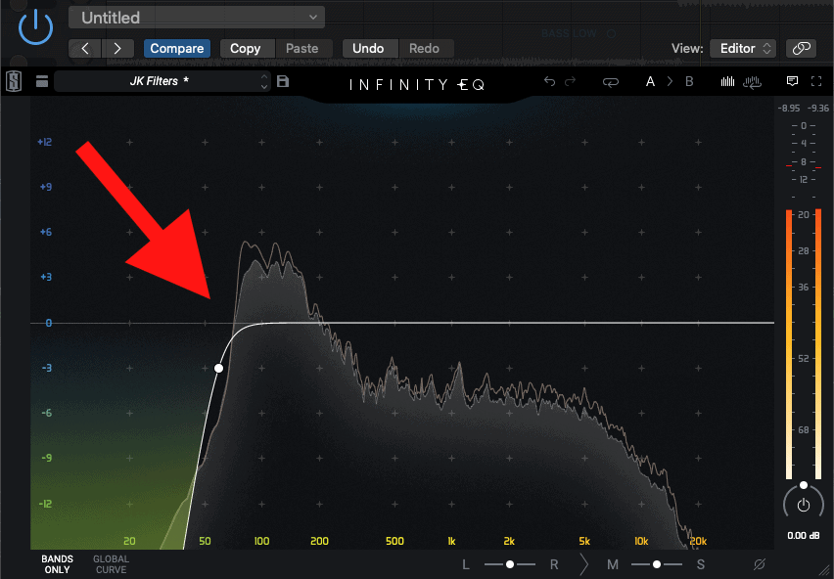The height and width of the screenshot is (579, 834).
Task: Toggle the plugin power button
Action: tap(35, 27)
